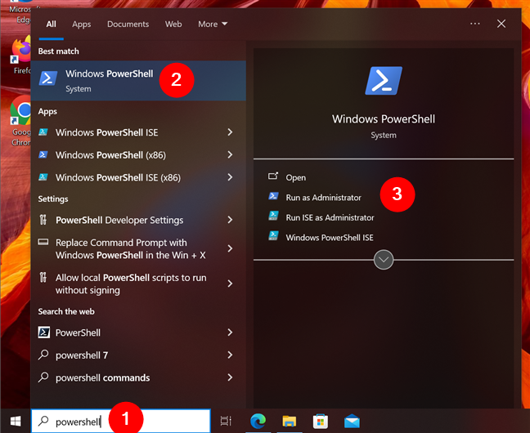Click the Run as Administrator shield icon

click(x=273, y=196)
